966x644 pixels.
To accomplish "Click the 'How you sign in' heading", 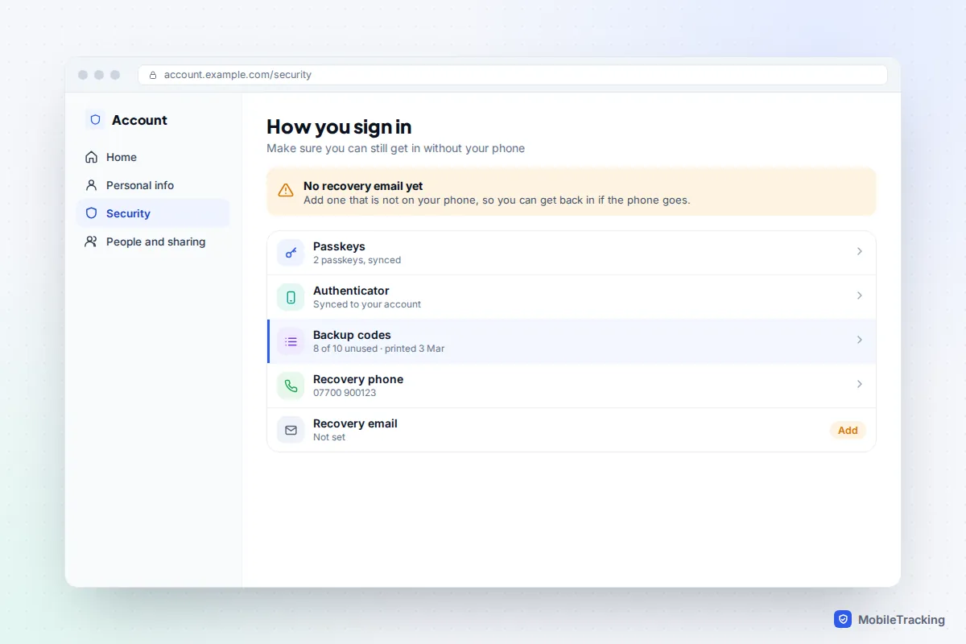I will 339,126.
